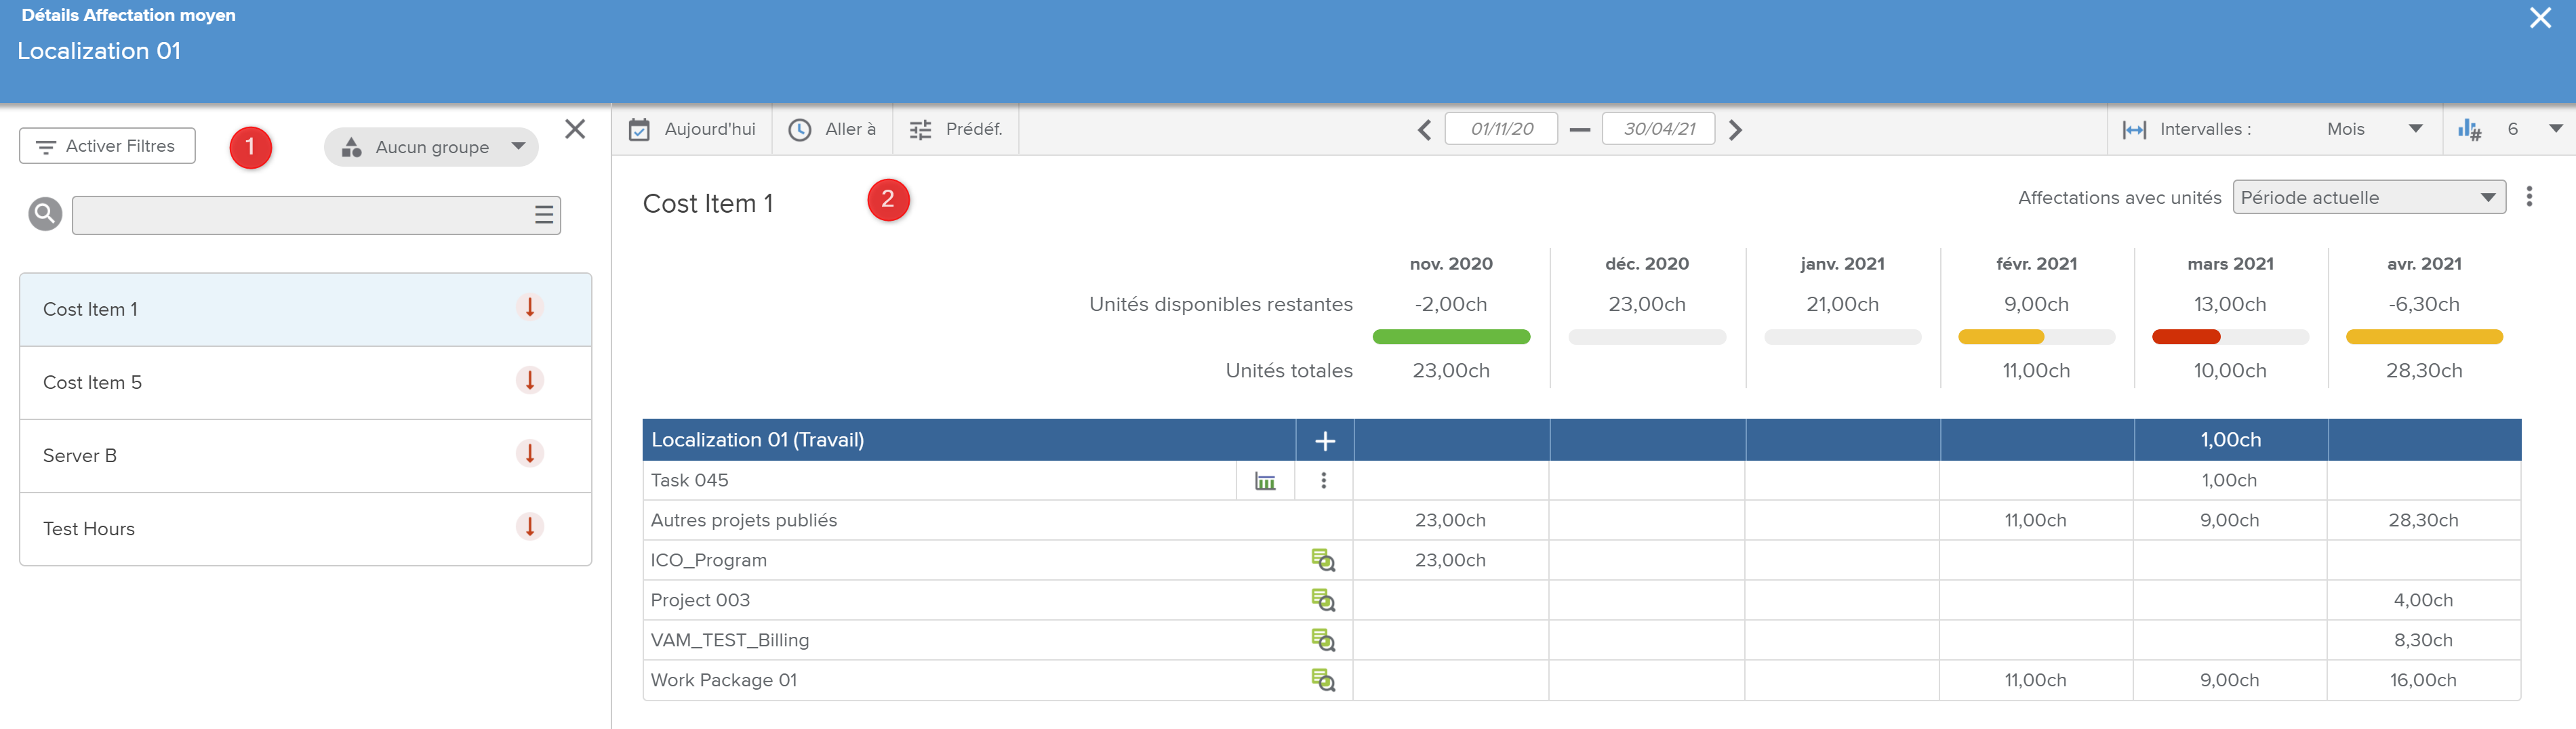Image resolution: width=2576 pixels, height=729 pixels.
Task: Go to the previous date range
Action: 1424,130
